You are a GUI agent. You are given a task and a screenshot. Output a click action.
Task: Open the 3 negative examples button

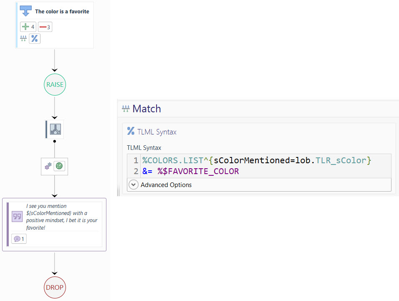click(x=45, y=28)
